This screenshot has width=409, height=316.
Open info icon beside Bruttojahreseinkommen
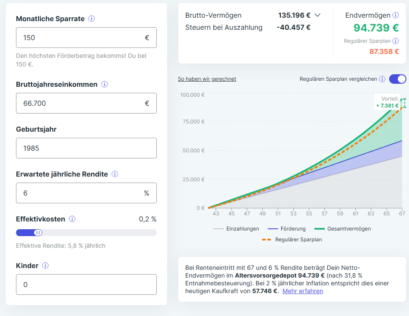pyautogui.click(x=105, y=85)
